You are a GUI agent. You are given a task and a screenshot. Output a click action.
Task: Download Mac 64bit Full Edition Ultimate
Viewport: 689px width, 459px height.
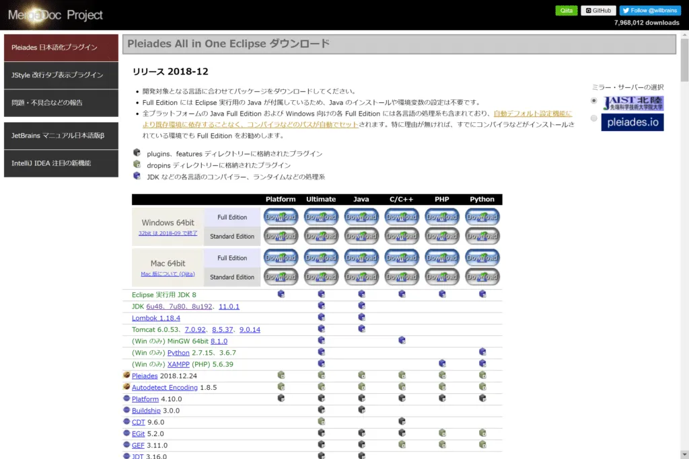(321, 257)
